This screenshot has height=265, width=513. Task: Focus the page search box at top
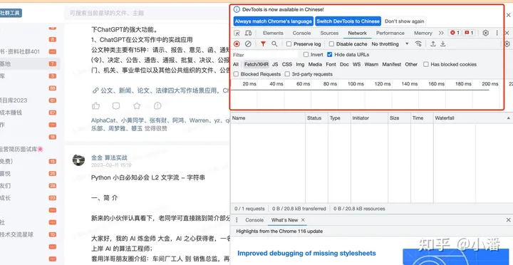click(x=146, y=13)
